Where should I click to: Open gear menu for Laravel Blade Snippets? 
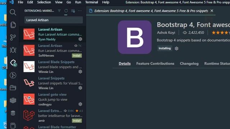[x=80, y=72]
